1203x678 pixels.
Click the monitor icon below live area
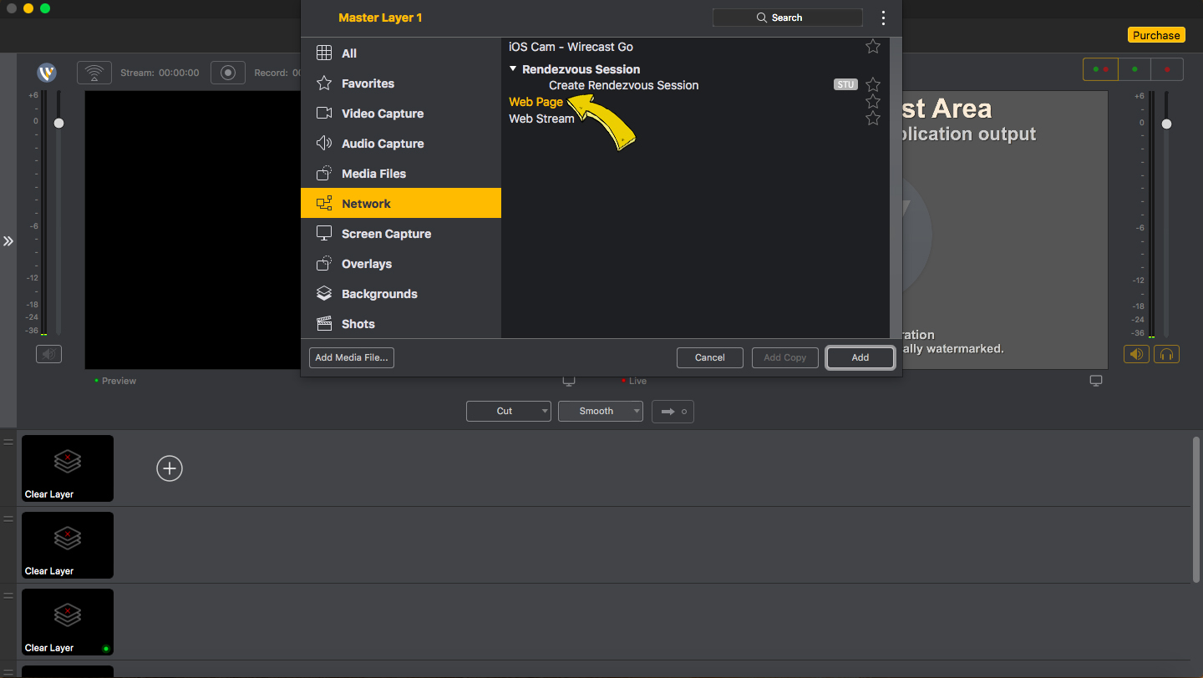pyautogui.click(x=1096, y=381)
